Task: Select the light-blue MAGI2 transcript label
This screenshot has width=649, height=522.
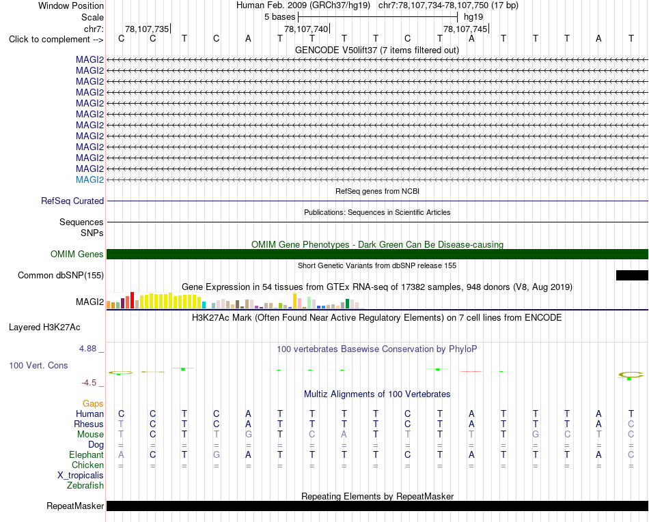Action: 89,179
